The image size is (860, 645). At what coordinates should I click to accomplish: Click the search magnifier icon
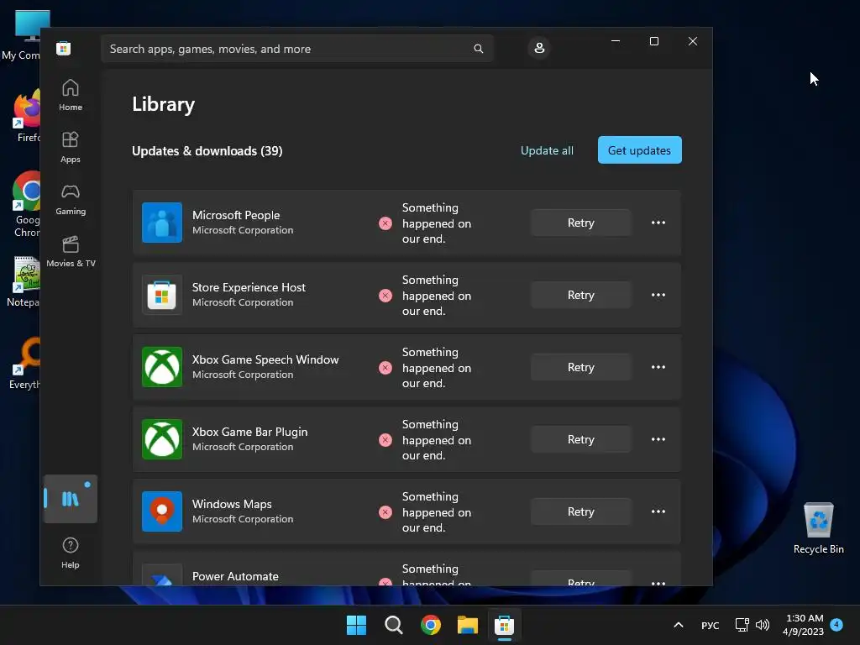point(478,49)
